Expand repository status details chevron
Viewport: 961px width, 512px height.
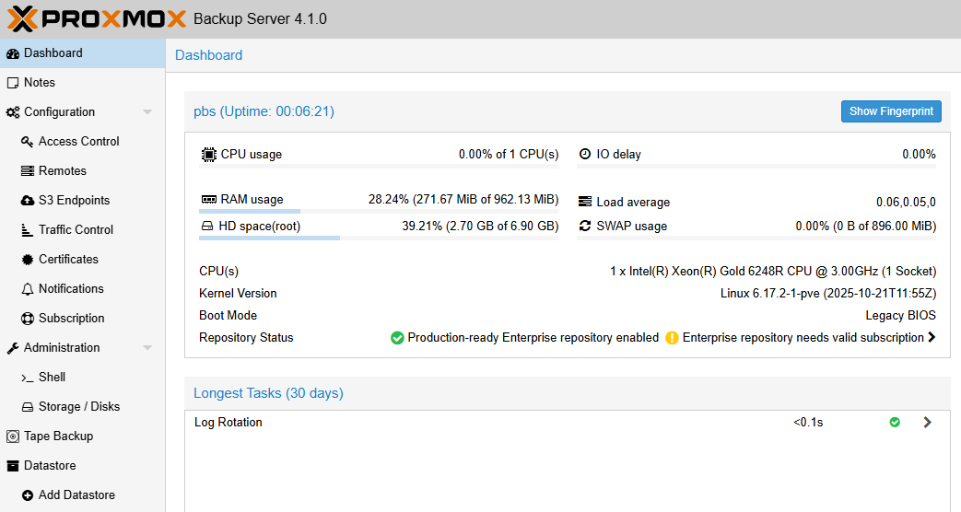932,337
